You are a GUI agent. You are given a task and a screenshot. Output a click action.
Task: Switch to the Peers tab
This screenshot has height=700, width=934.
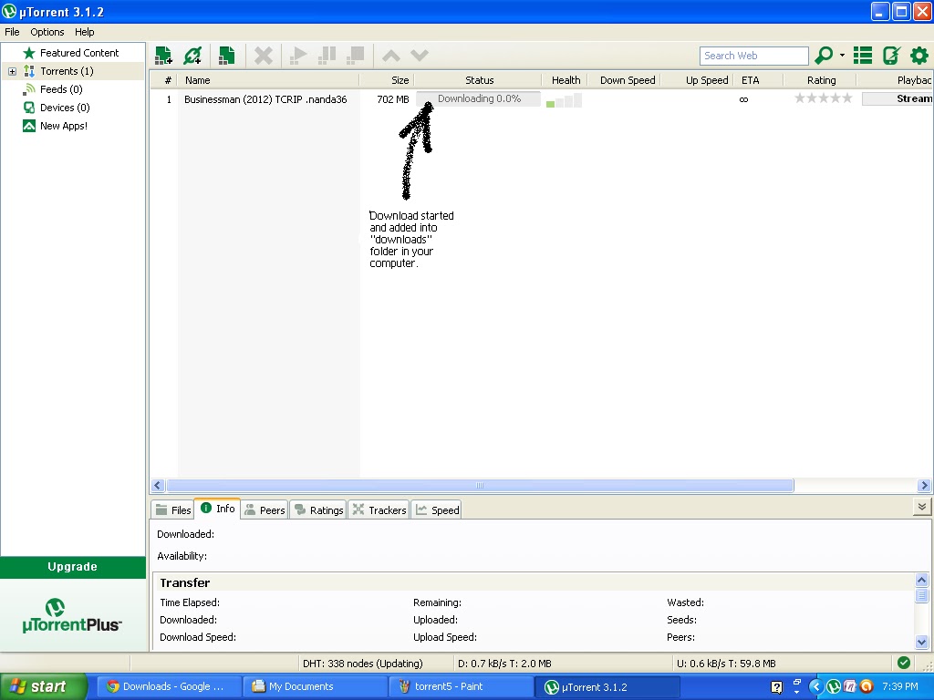point(265,510)
